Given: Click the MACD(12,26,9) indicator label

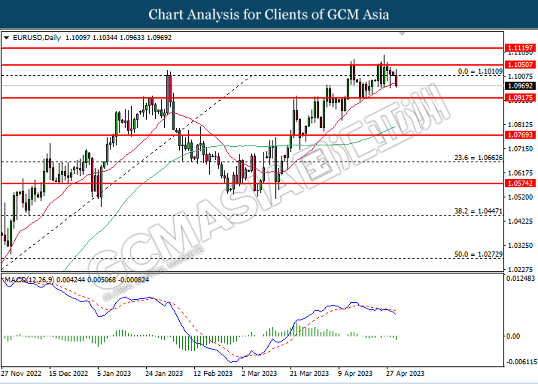Looking at the screenshot, I should pos(29,280).
